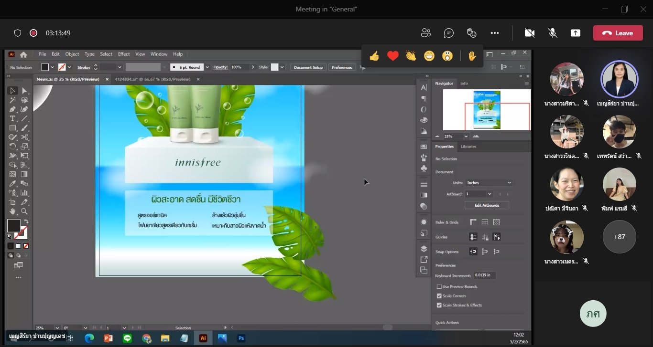Toggle show guides button

[473, 237]
